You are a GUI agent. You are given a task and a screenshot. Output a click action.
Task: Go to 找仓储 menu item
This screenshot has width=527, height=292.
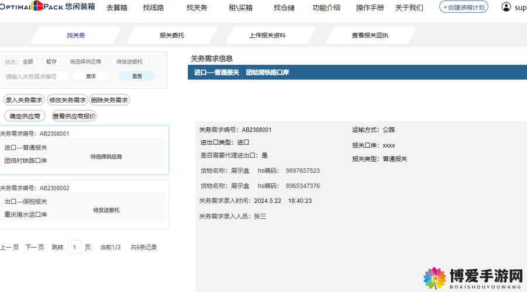284,8
